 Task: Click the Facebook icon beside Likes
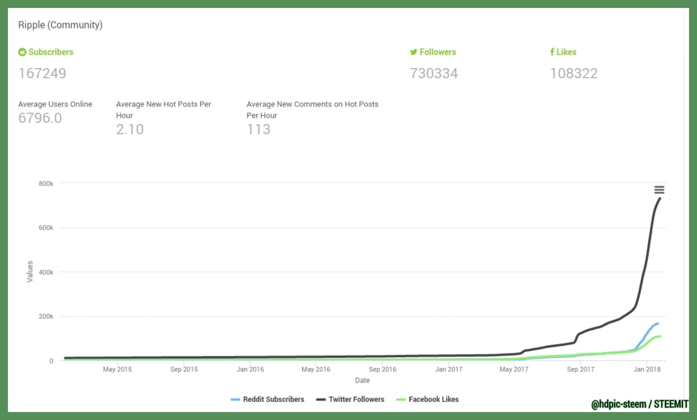(x=552, y=52)
